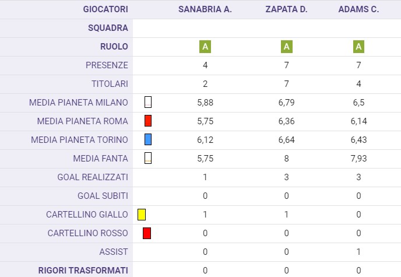Click the Media Pianeta Milano white card icon
The height and width of the screenshot is (277, 401).
[148, 102]
